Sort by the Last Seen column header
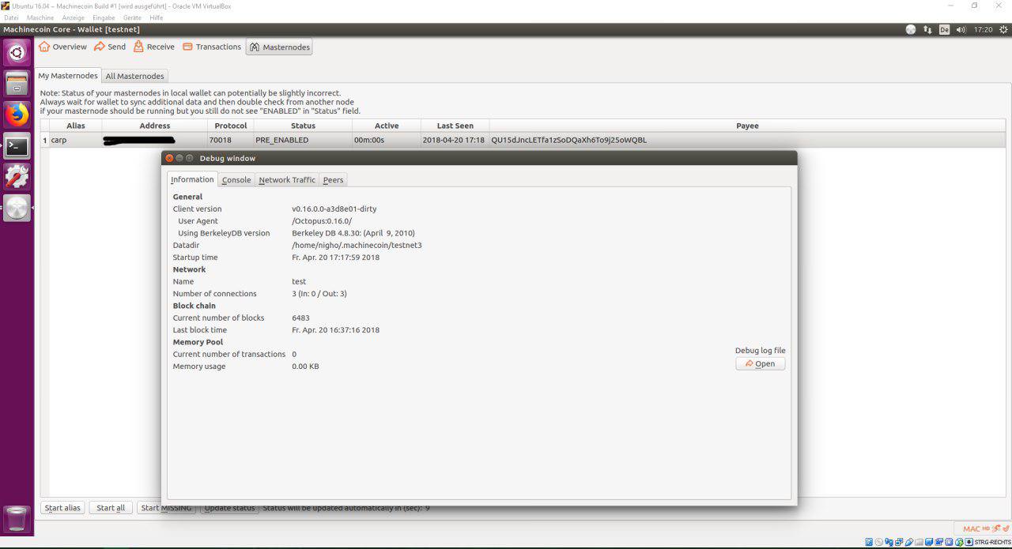The height and width of the screenshot is (549, 1012). [x=455, y=126]
